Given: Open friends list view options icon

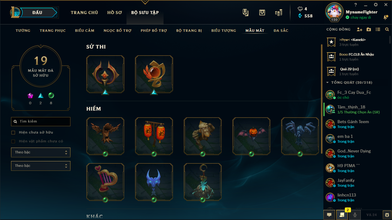Looking at the screenshot, I should (378, 30).
